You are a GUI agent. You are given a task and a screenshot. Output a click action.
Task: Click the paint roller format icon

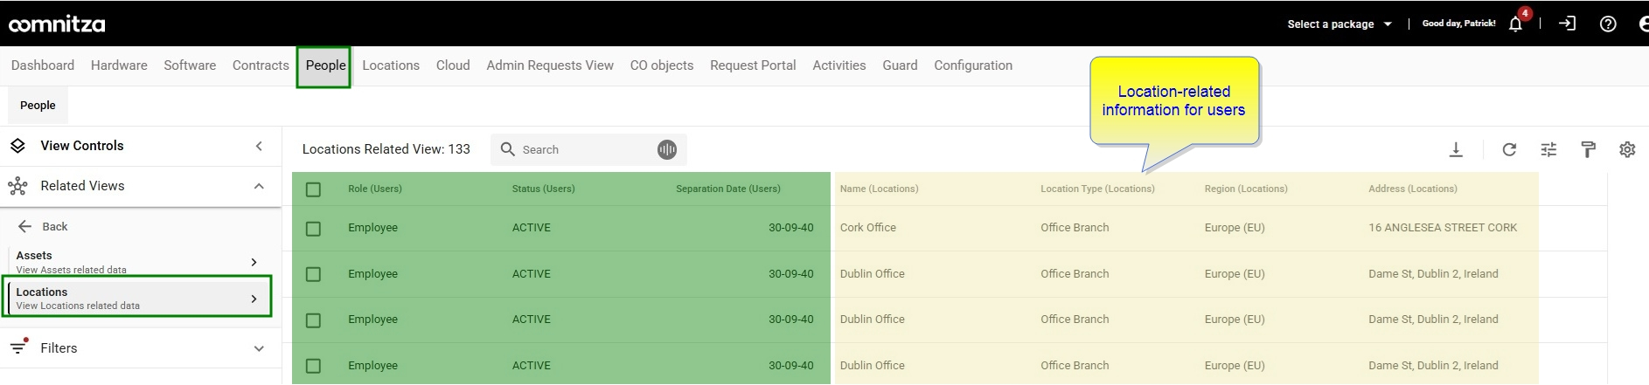click(1589, 150)
